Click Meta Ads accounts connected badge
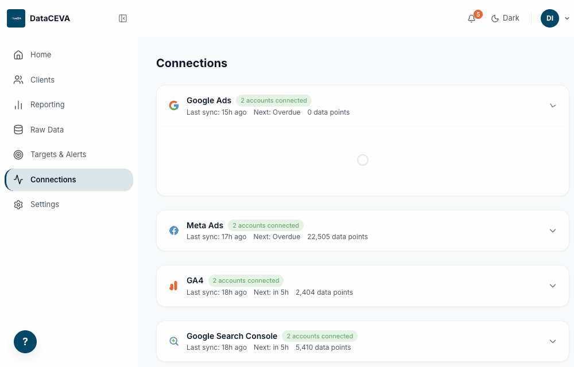Viewport: 574px width, 367px height. click(x=266, y=225)
